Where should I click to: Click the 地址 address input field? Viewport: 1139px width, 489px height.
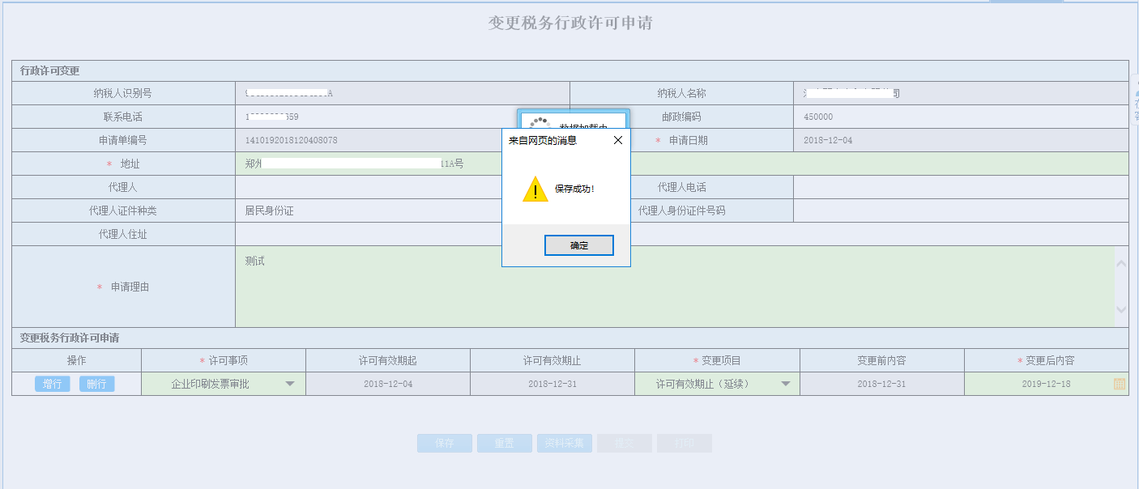[x=365, y=163]
